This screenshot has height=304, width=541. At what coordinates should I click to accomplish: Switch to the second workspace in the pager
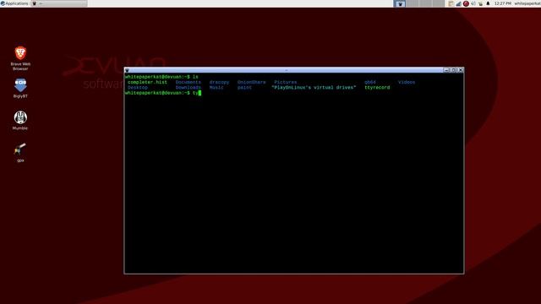pos(413,3)
